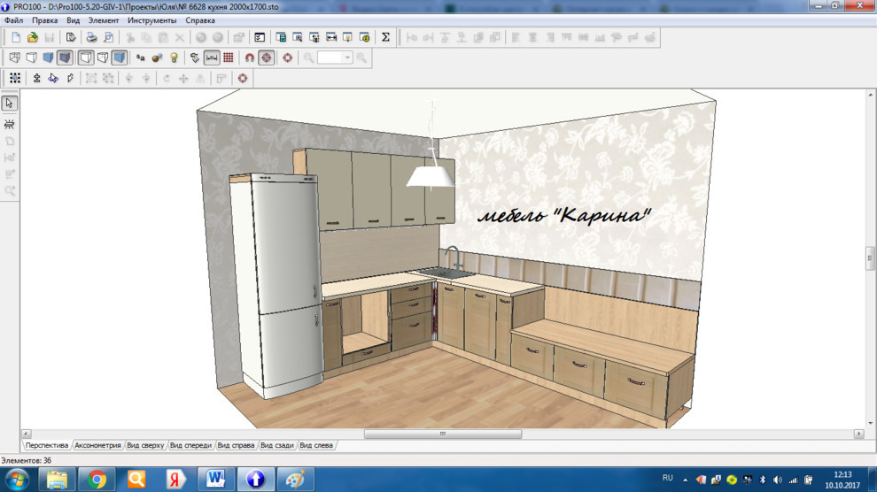The height and width of the screenshot is (492, 877).
Task: Click the horizontal scrollbar thumb
Action: tap(443, 434)
